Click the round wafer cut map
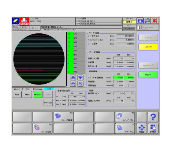 click(x=39, y=59)
